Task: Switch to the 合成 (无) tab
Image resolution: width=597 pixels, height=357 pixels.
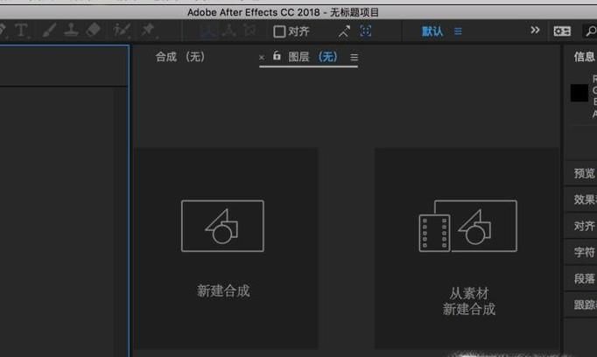Action: pyautogui.click(x=180, y=57)
